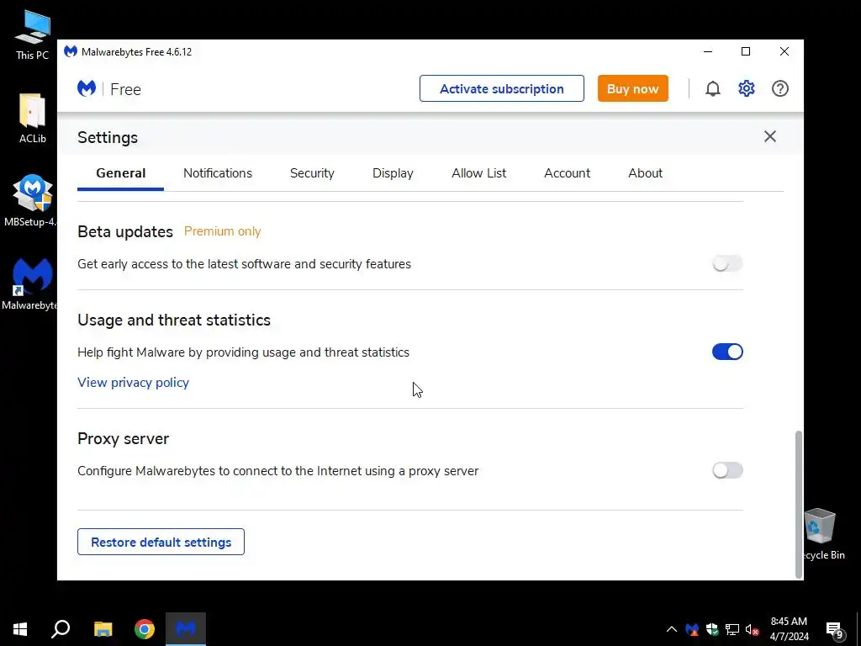The height and width of the screenshot is (646, 861).
Task: Click the Malwarebytes logo next to Free
Action: (x=87, y=88)
